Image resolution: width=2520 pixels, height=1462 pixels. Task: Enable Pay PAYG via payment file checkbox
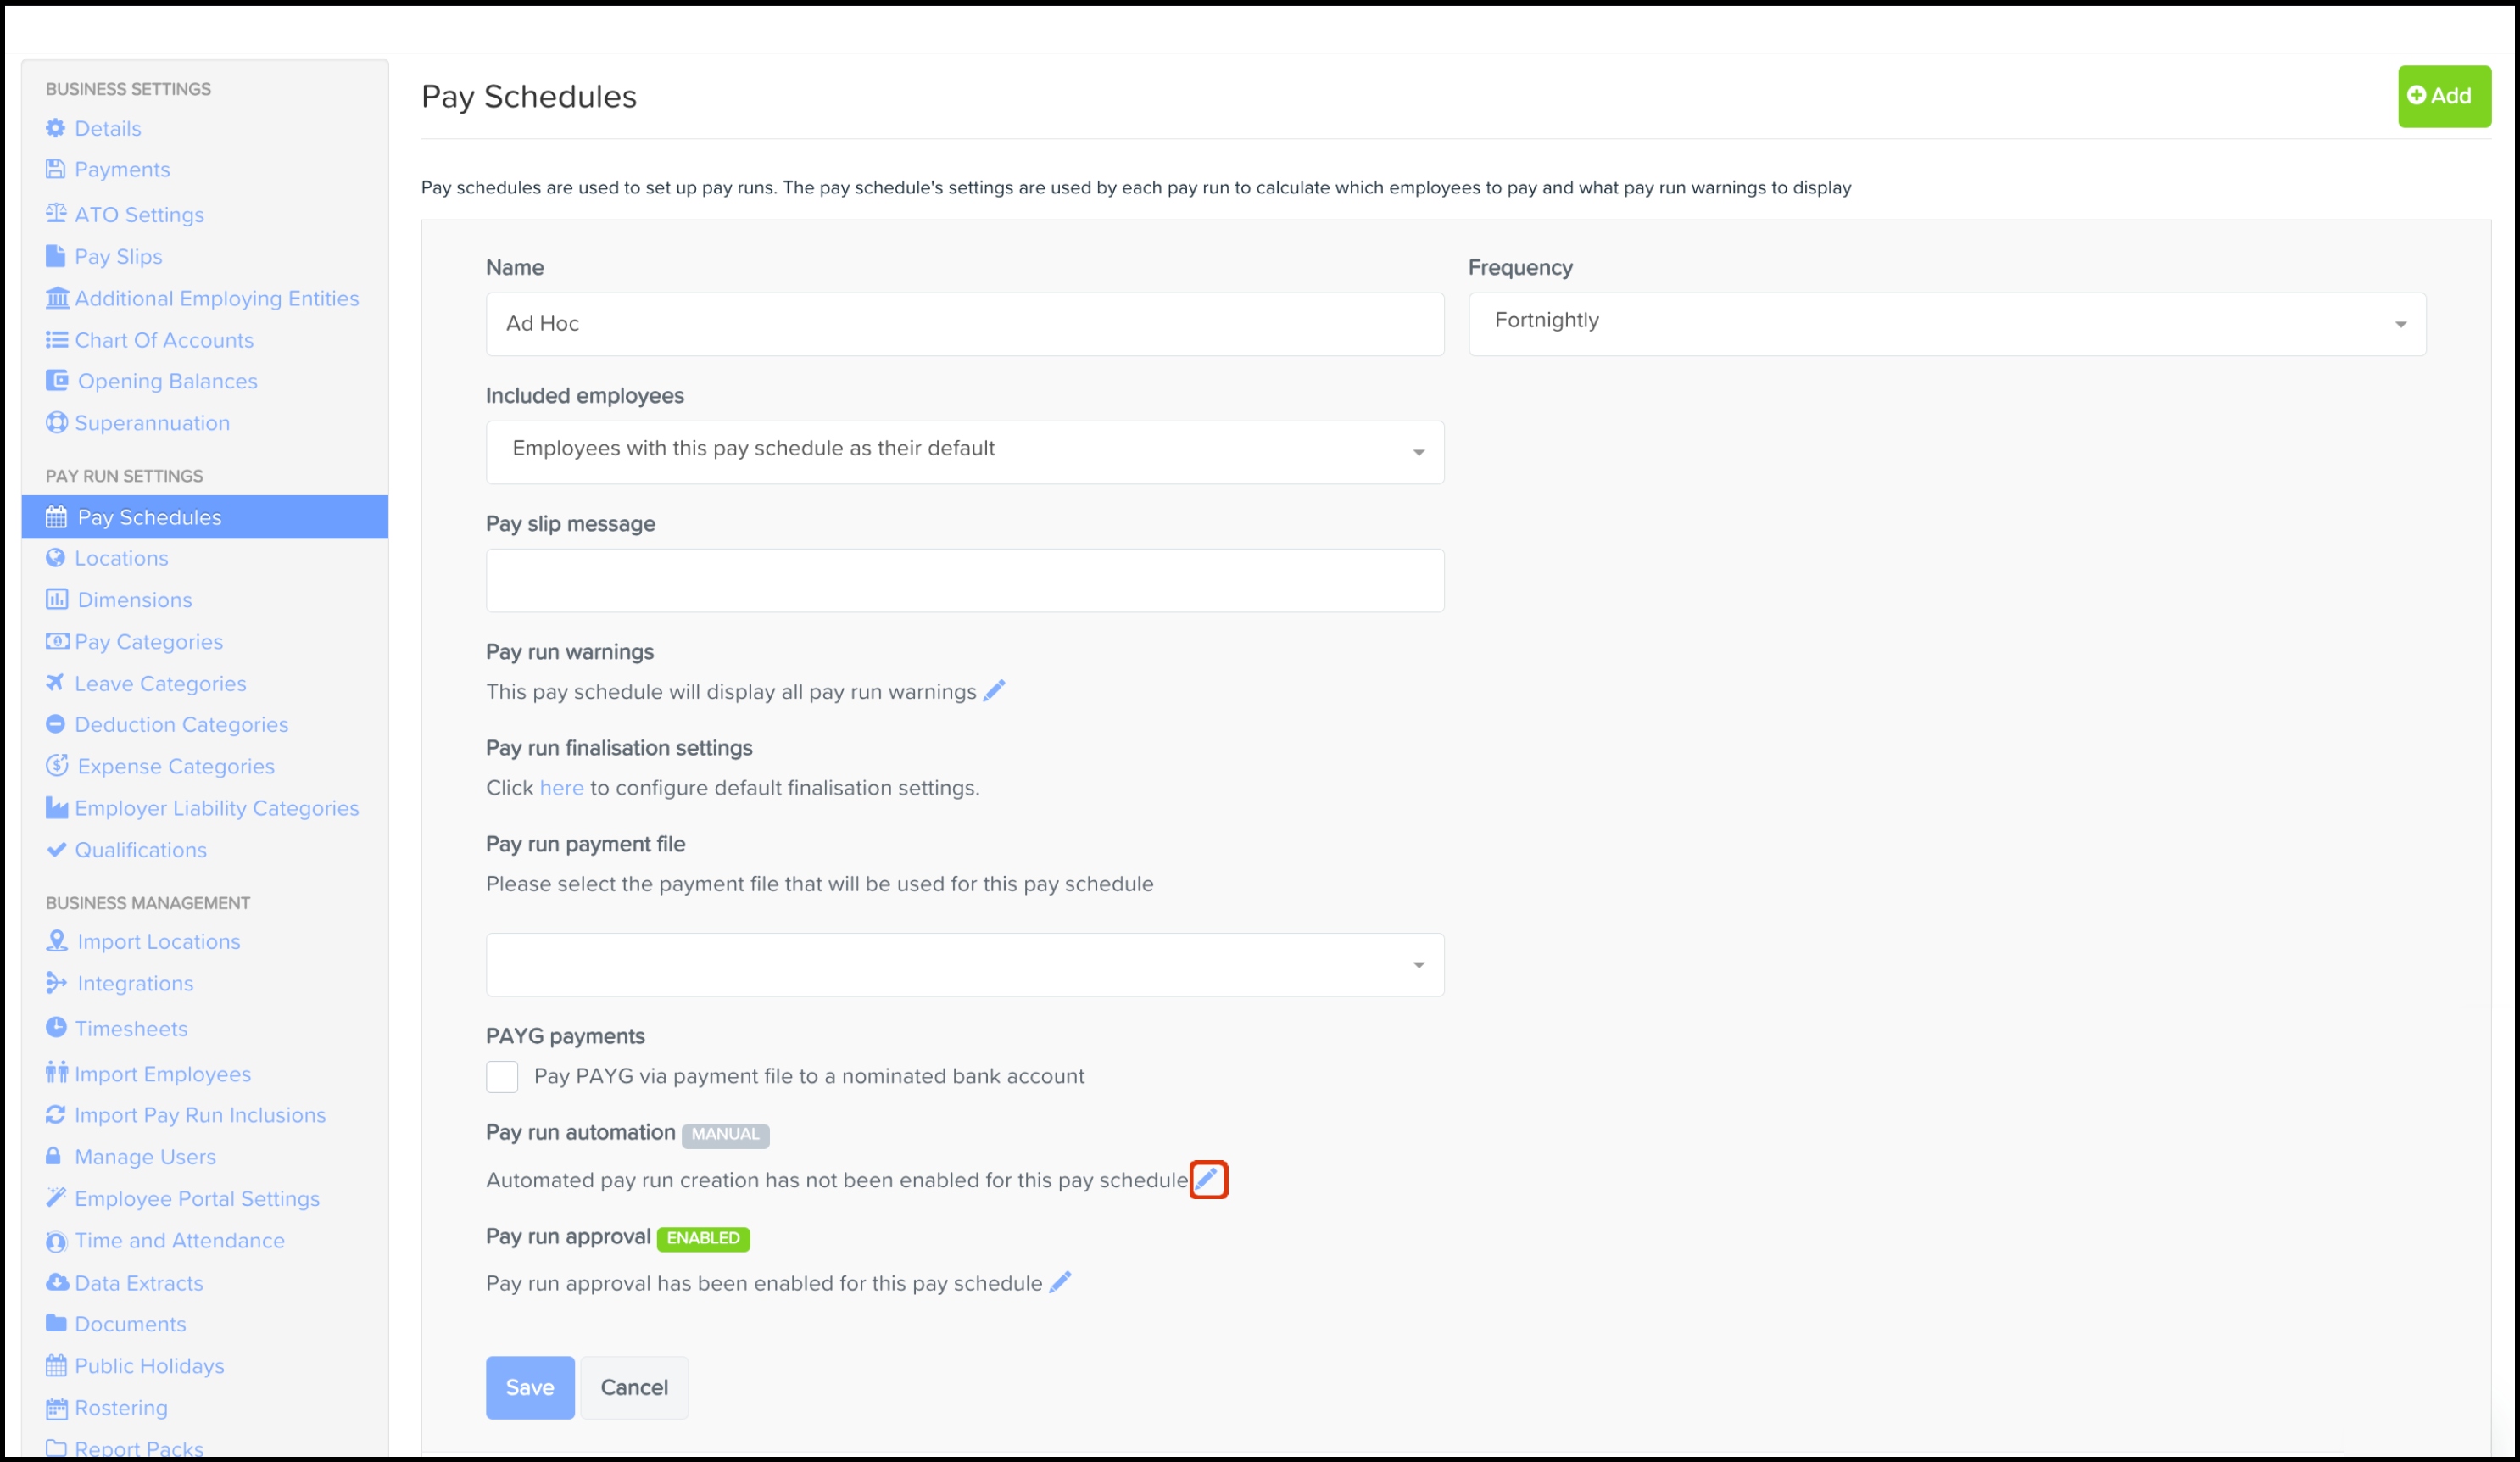point(502,1077)
